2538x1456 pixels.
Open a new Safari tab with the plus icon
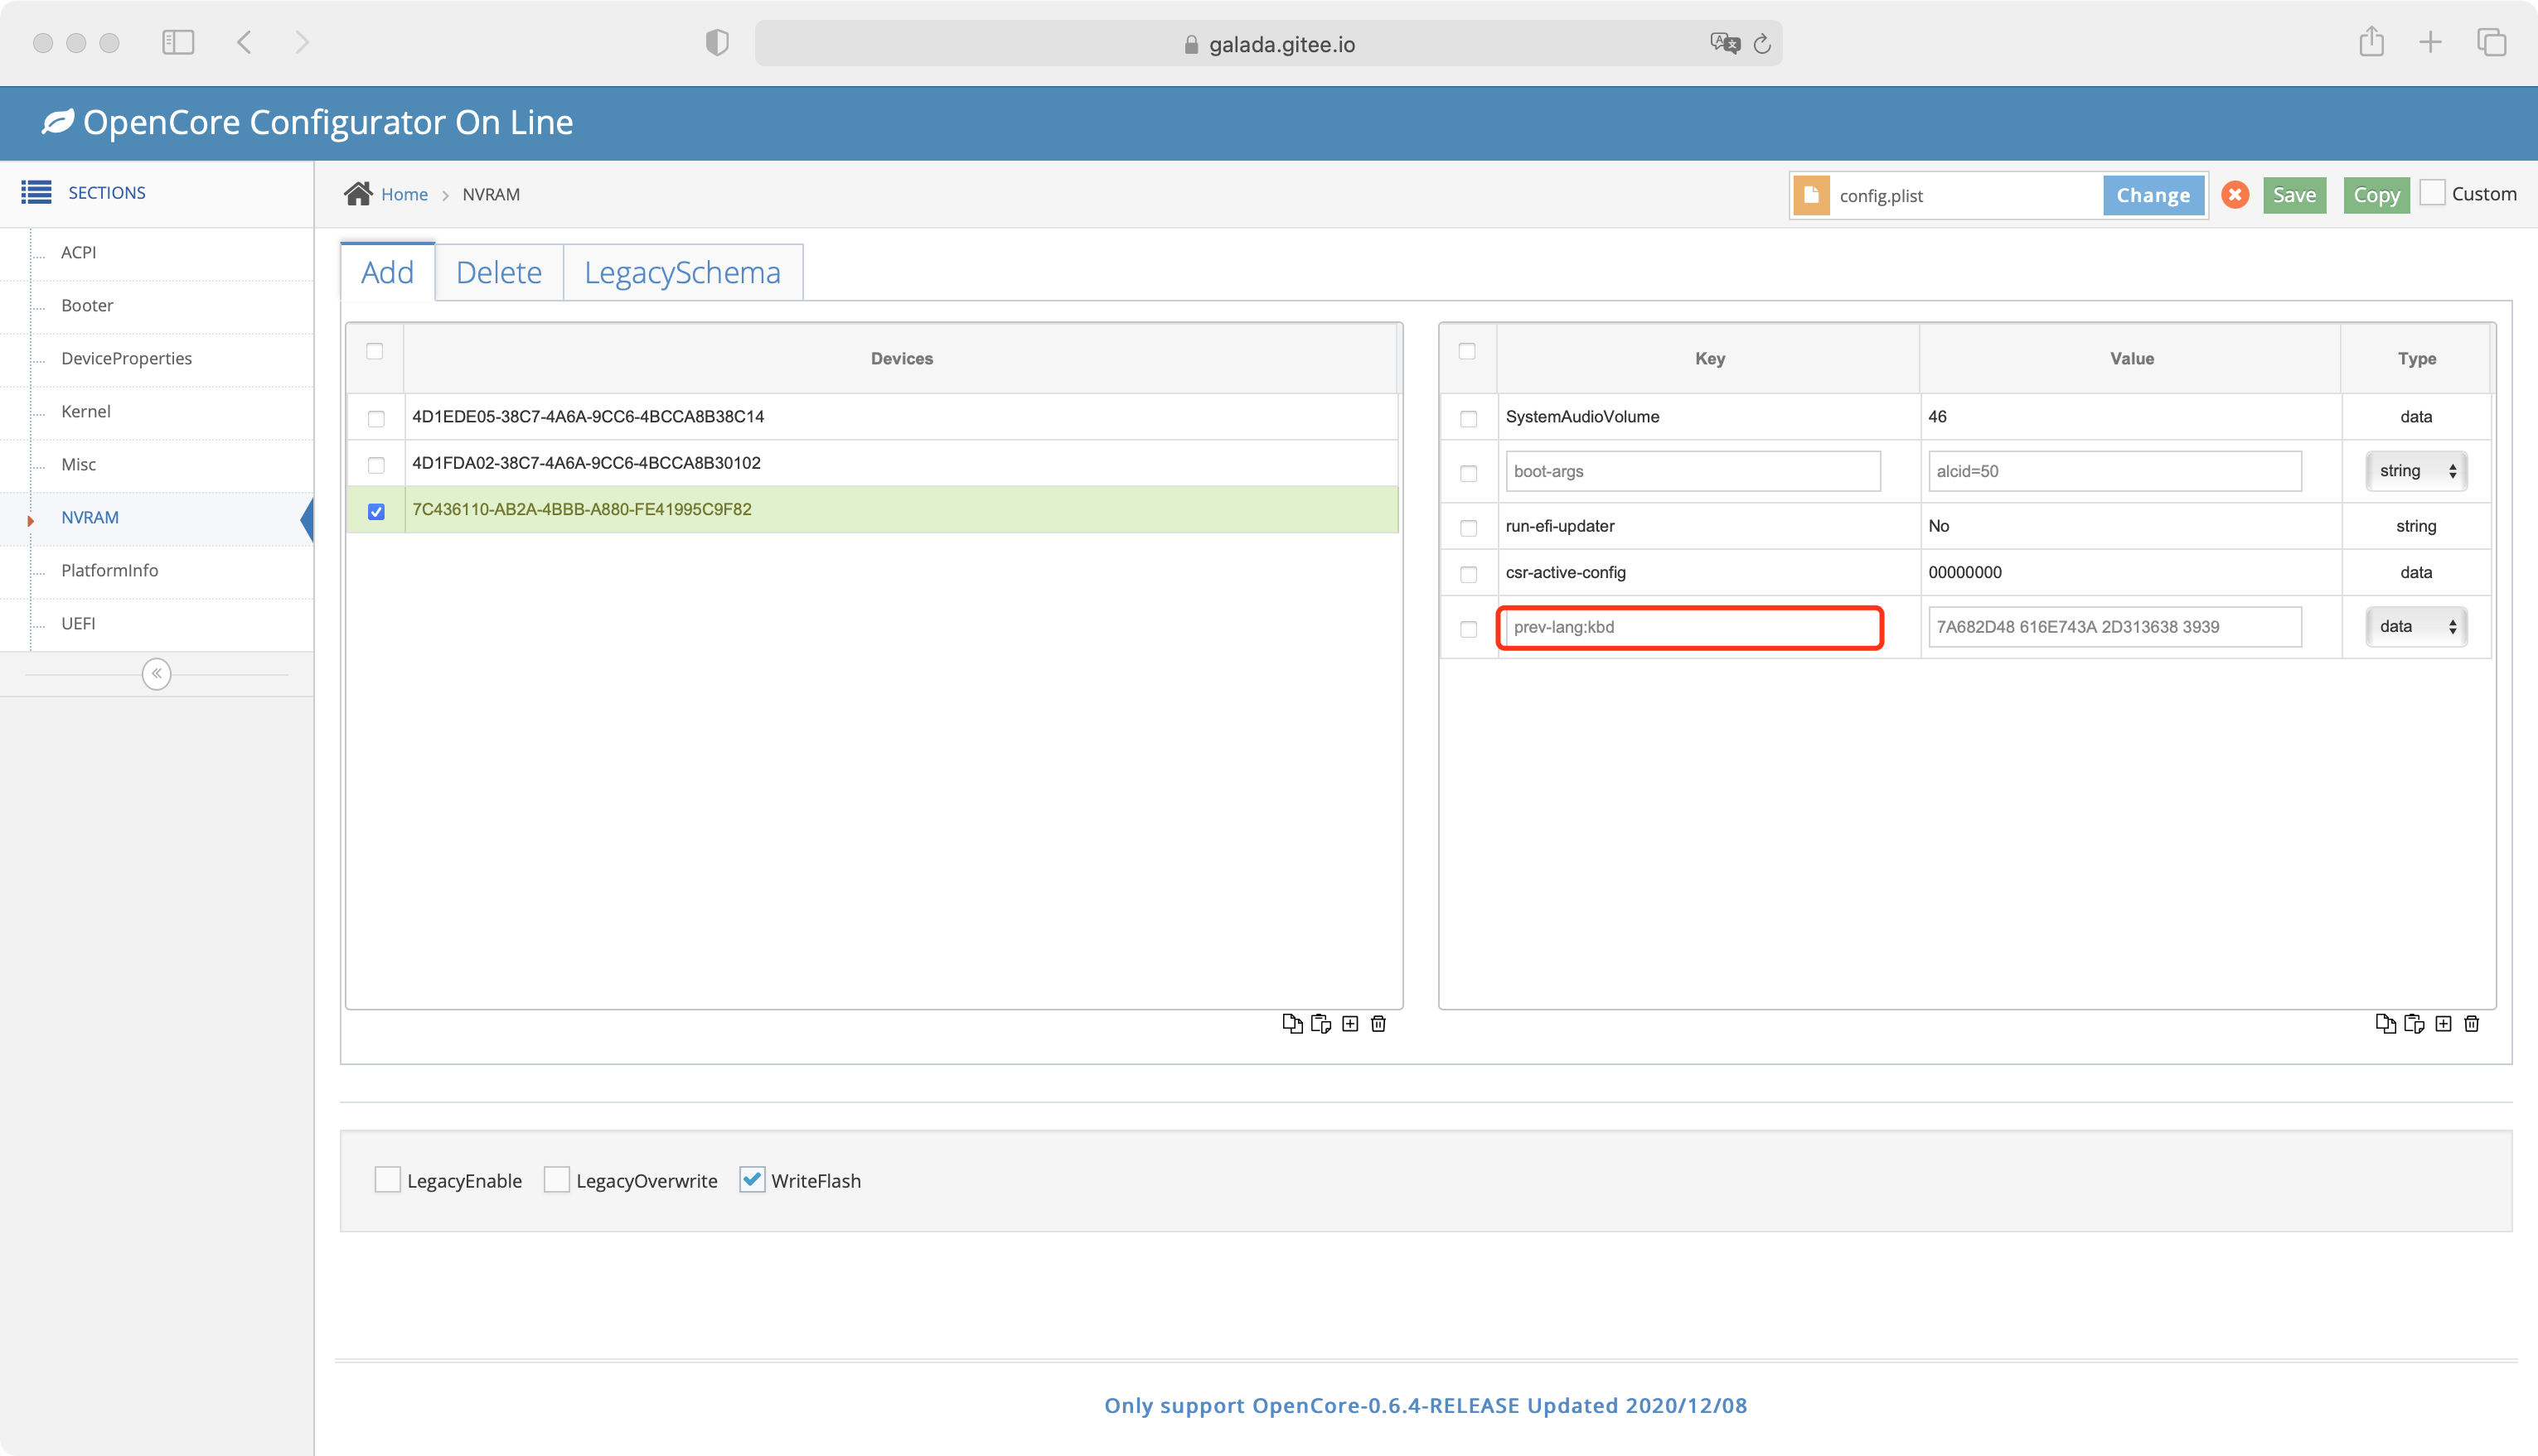pyautogui.click(x=2430, y=42)
